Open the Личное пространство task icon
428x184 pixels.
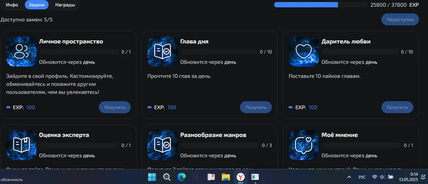[21, 52]
